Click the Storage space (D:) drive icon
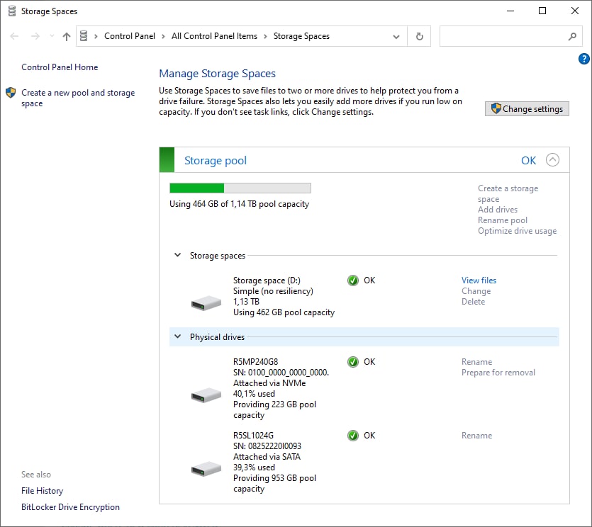This screenshot has width=592, height=527. [x=206, y=302]
